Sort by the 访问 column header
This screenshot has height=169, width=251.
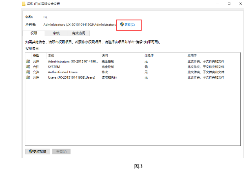(x=105, y=55)
